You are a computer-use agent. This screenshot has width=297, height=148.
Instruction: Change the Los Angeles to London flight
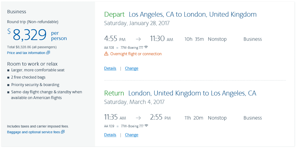pos(132,68)
